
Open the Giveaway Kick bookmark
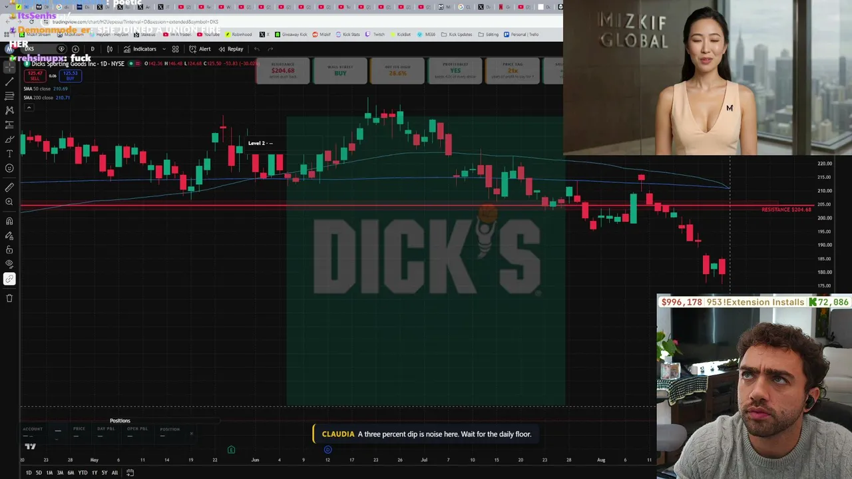[x=291, y=35]
